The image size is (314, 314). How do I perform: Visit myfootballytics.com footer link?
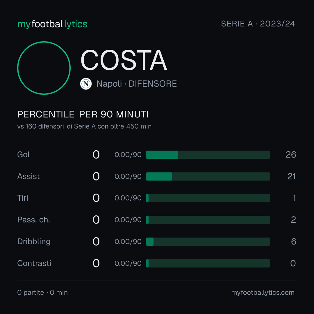pos(263,292)
